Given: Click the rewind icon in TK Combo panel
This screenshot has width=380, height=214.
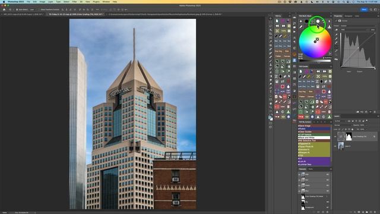Looking at the screenshot, I should 318,71.
